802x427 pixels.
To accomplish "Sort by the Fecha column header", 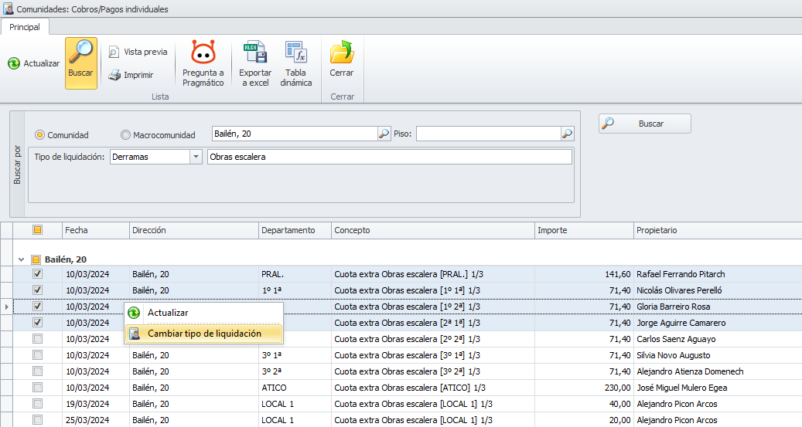I will [x=96, y=230].
